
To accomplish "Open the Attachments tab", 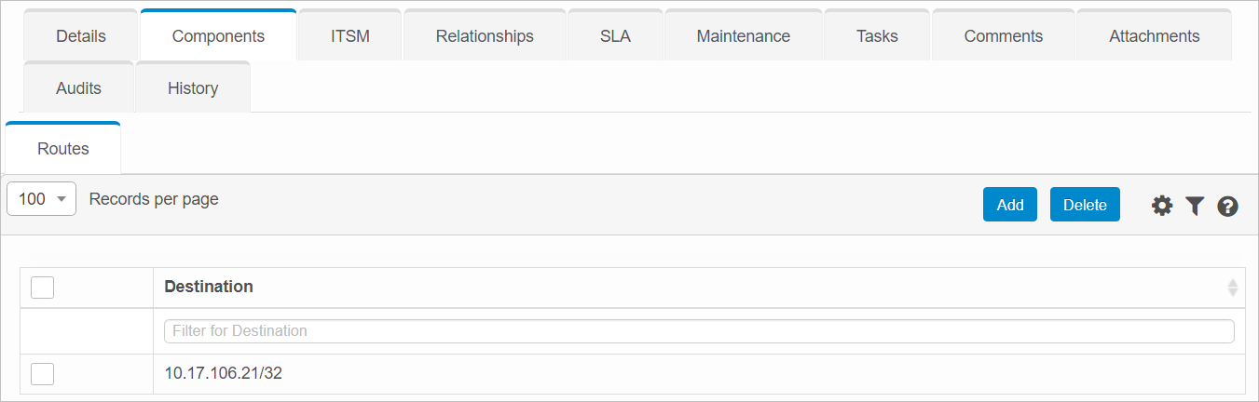I will tap(1154, 36).
